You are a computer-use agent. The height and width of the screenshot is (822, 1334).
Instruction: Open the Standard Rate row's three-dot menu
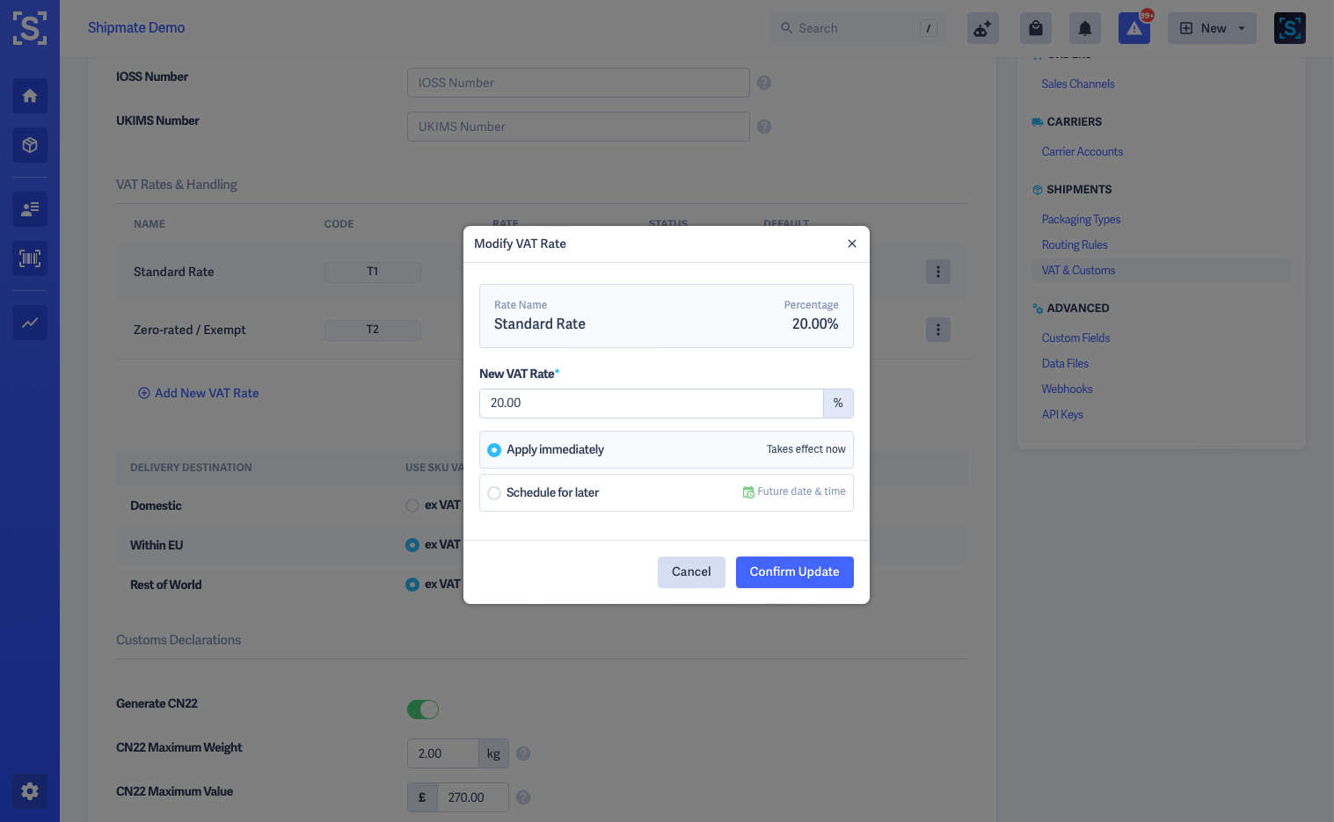[938, 272]
